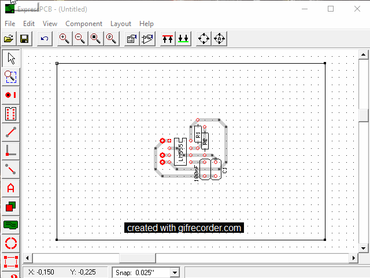Maximize the ExpressPCB window
370x278 pixels.
pos(331,9)
